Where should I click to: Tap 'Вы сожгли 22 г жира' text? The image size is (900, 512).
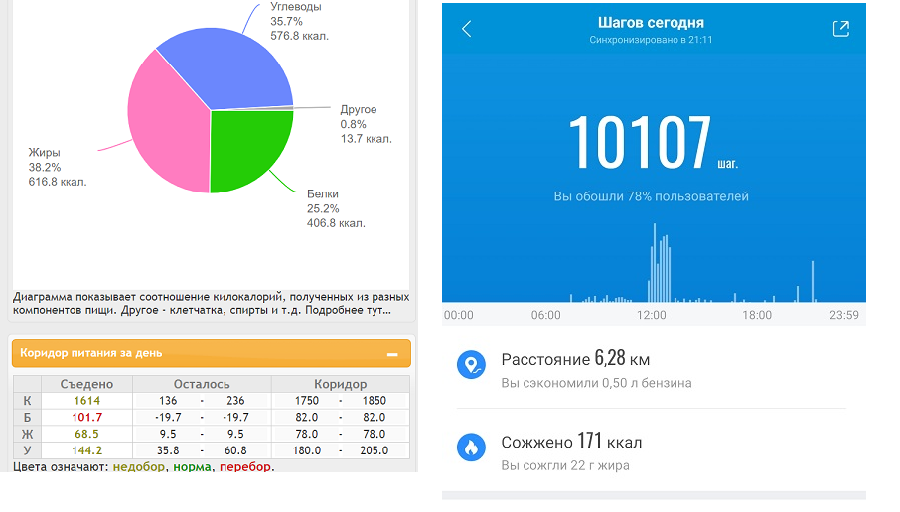(565, 465)
